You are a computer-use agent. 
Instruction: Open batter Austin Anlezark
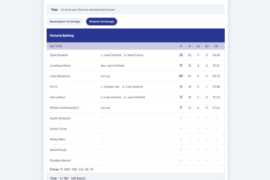60,118
